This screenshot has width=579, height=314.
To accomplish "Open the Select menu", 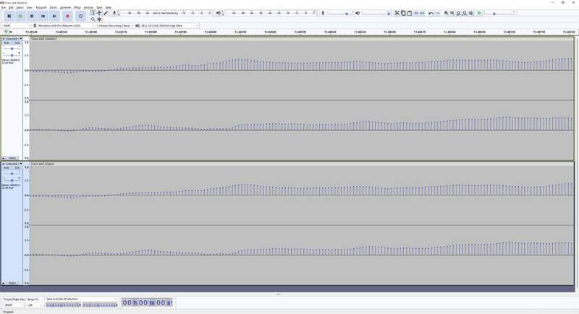I will 20,7.
